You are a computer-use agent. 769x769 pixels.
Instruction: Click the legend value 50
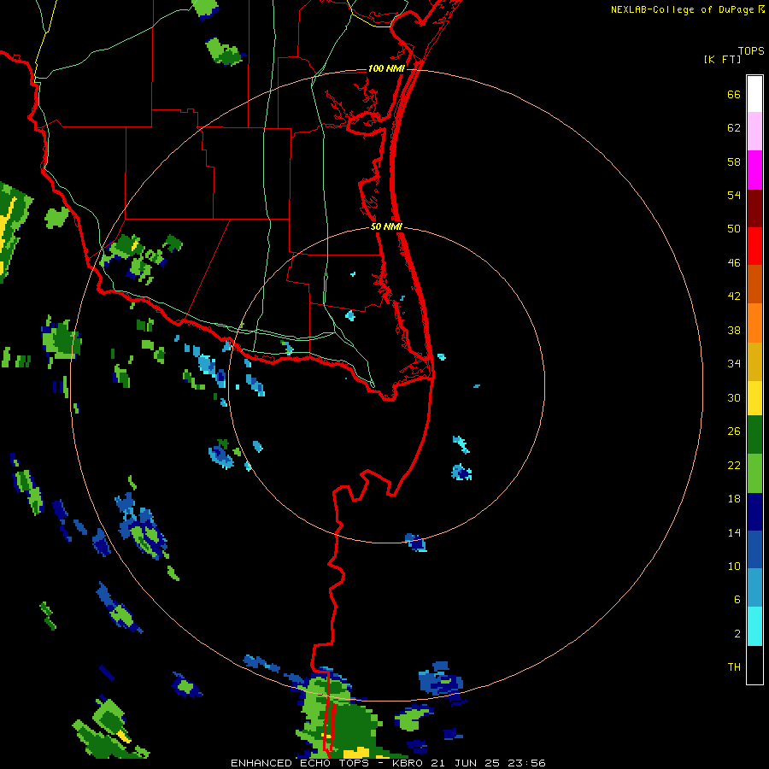(734, 228)
